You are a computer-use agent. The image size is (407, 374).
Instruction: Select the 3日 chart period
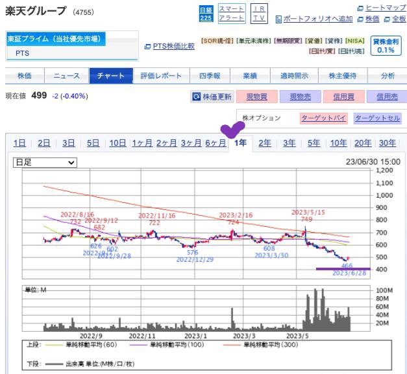(69, 143)
